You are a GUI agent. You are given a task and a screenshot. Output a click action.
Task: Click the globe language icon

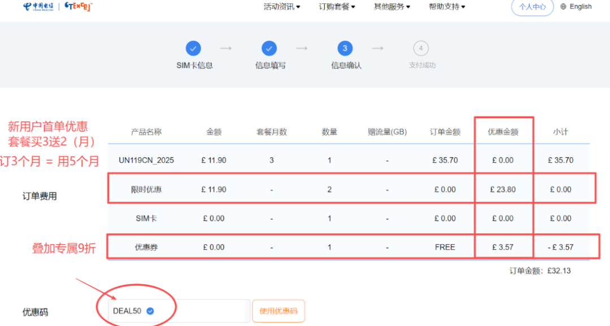[563, 7]
